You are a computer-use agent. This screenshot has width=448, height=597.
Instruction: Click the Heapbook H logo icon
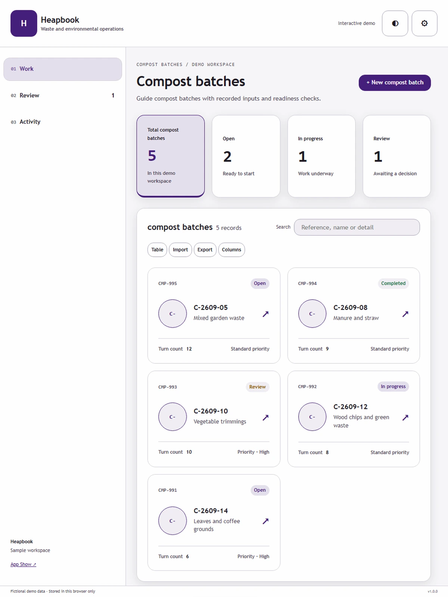(24, 23)
